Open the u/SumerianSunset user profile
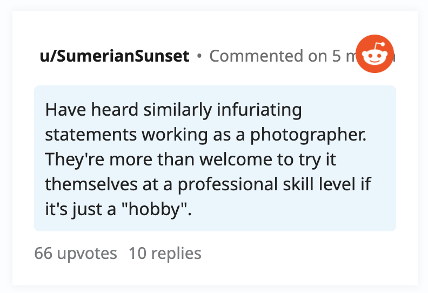Screen dimensions: 428x293 click(115, 56)
